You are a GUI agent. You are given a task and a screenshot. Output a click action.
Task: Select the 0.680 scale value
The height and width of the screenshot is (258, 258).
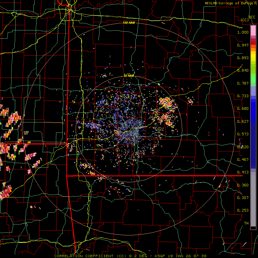click(x=243, y=109)
